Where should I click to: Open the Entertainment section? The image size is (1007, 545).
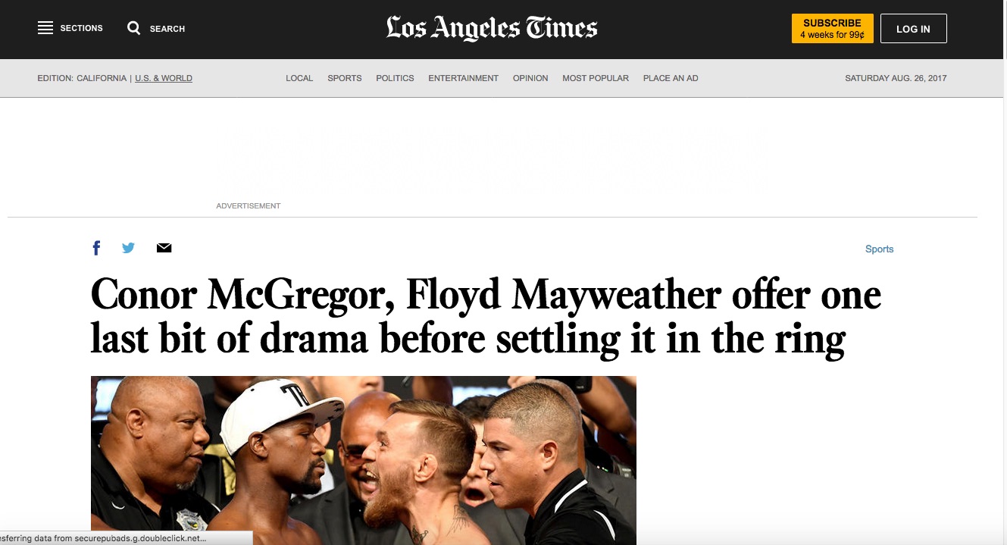[x=463, y=78]
